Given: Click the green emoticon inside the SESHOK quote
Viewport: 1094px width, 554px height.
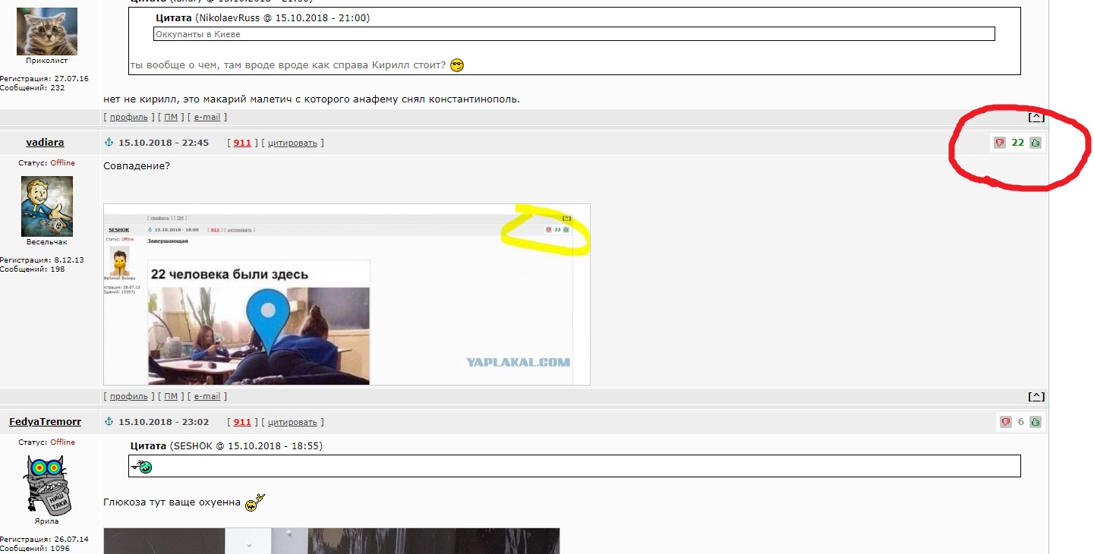Looking at the screenshot, I should pyautogui.click(x=141, y=467).
